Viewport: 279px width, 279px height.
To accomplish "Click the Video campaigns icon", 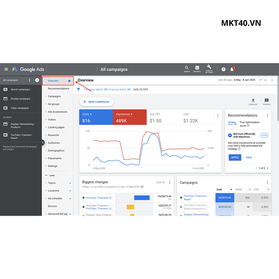I will click(x=6, y=108).
